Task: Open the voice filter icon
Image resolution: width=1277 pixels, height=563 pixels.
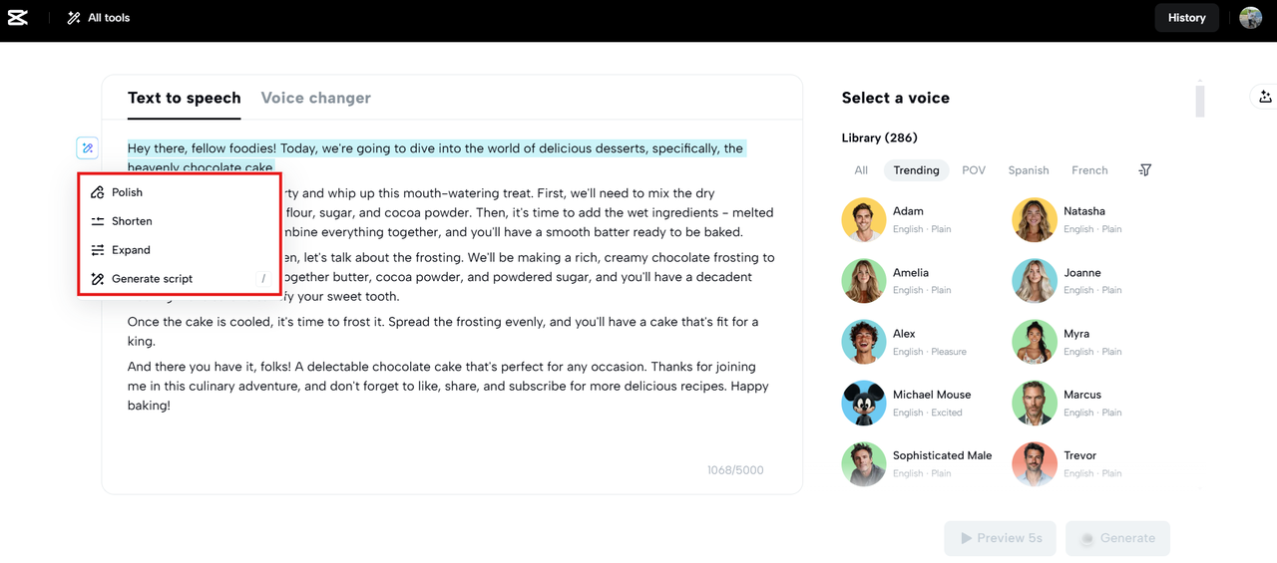Action: (1144, 170)
